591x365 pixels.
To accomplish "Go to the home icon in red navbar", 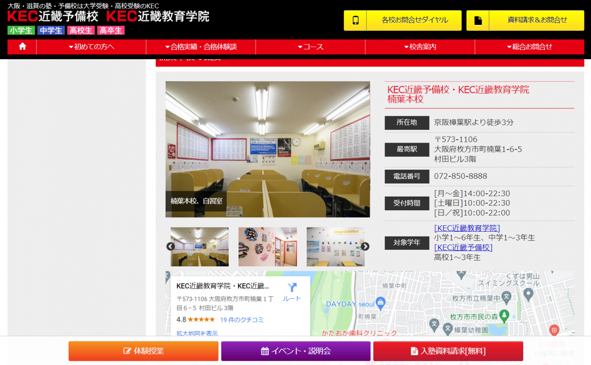I will click(x=22, y=47).
